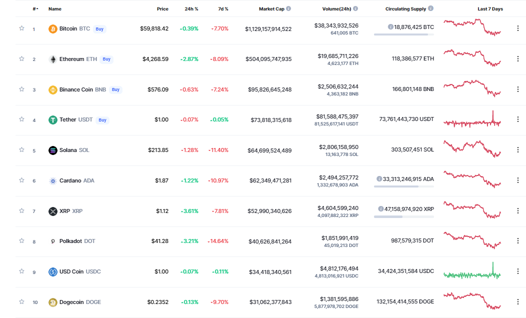The width and height of the screenshot is (526, 318).
Task: Click the info icon beside Circulating Supply header
Action: click(x=431, y=9)
